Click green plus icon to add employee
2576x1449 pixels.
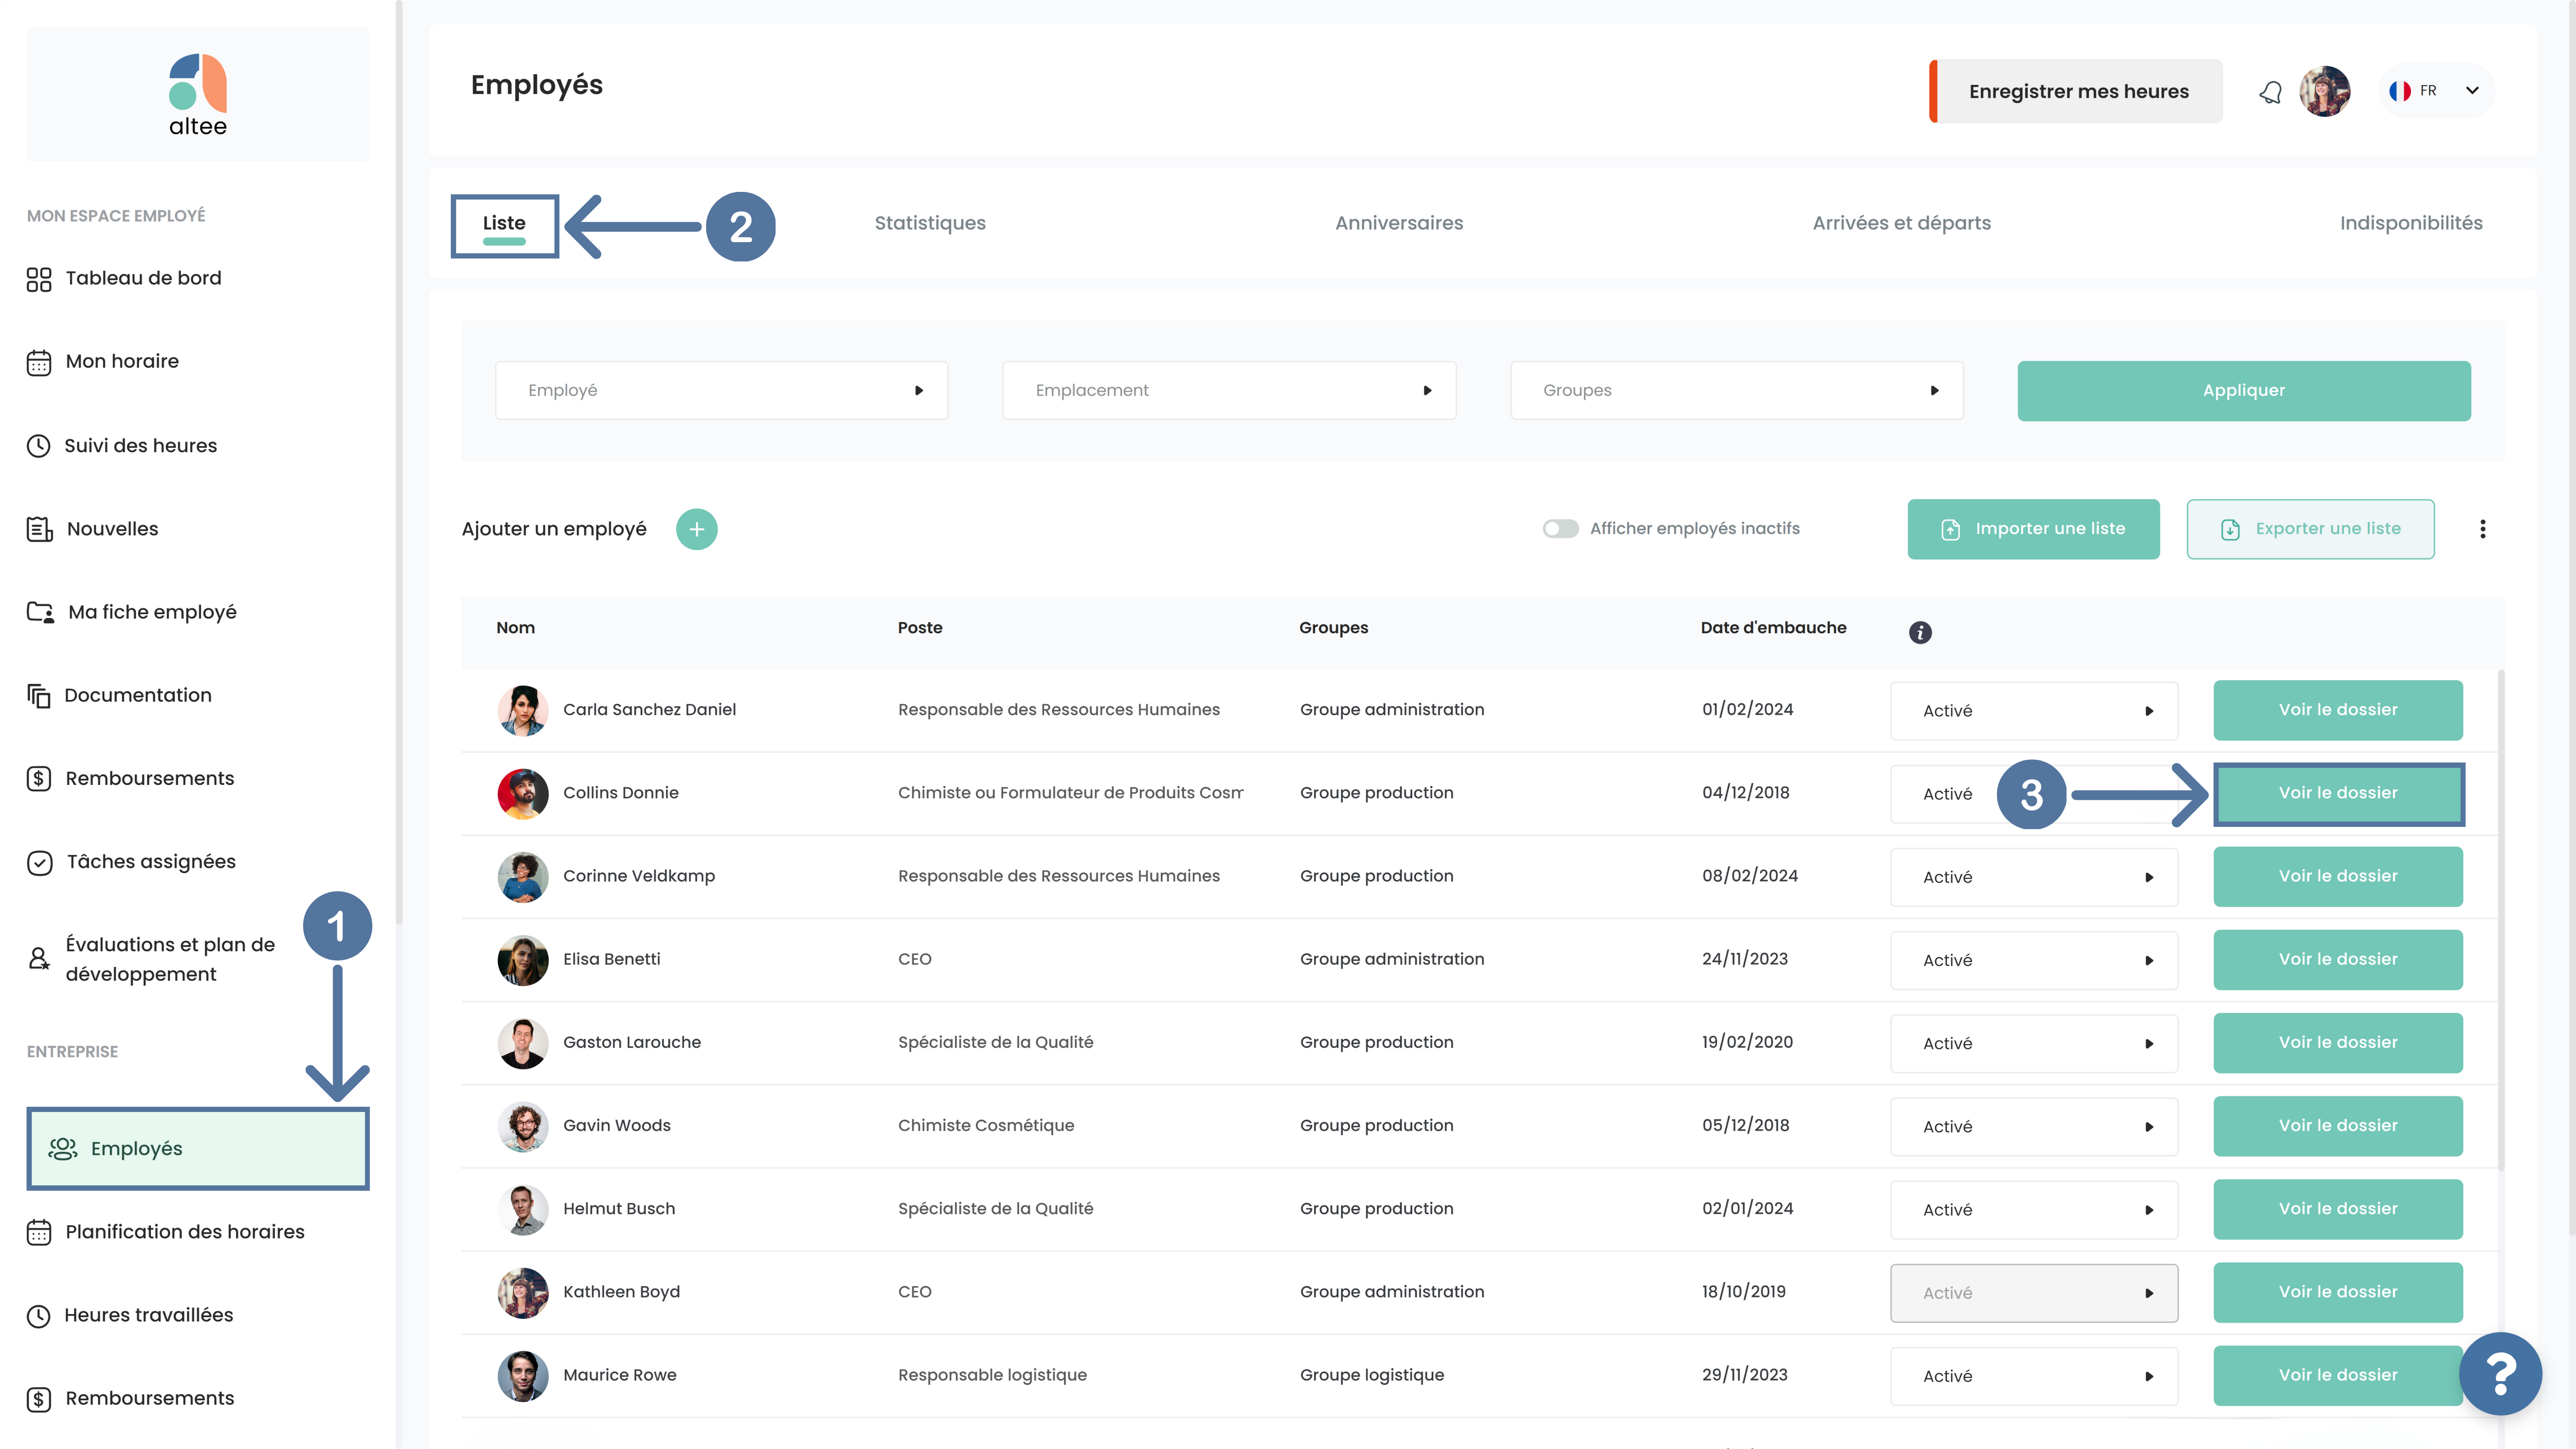pyautogui.click(x=697, y=529)
